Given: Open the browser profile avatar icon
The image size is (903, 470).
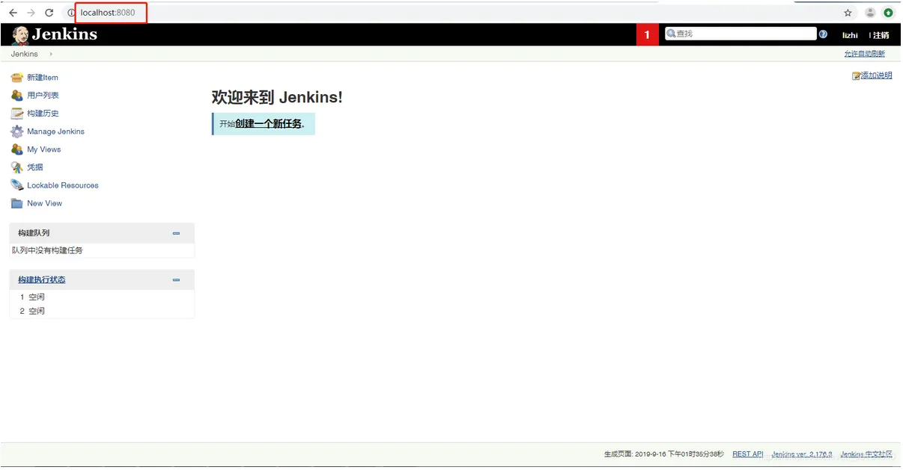Looking at the screenshot, I should [870, 13].
